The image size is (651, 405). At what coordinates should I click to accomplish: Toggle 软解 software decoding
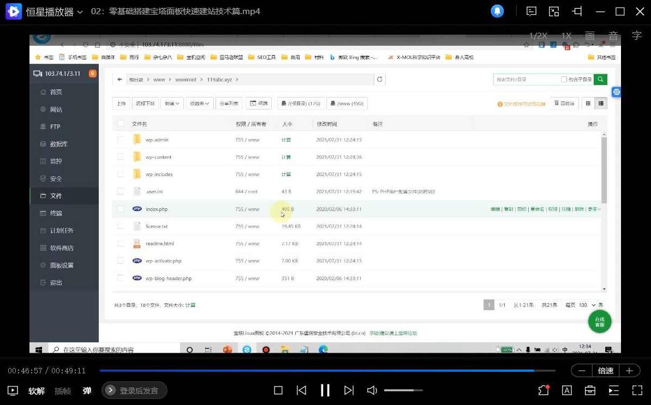37,391
